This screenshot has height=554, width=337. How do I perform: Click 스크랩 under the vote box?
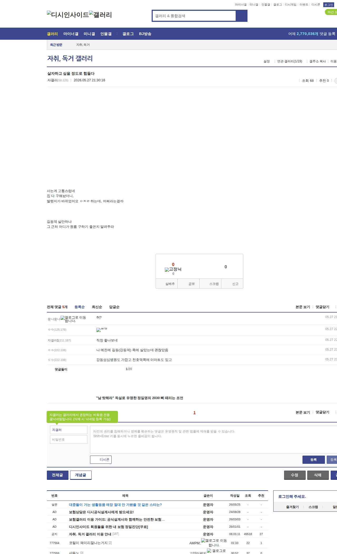click(210, 284)
